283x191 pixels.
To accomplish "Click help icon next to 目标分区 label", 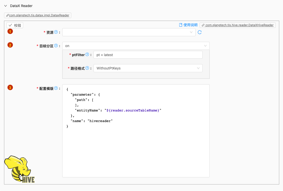I will 56,46.
